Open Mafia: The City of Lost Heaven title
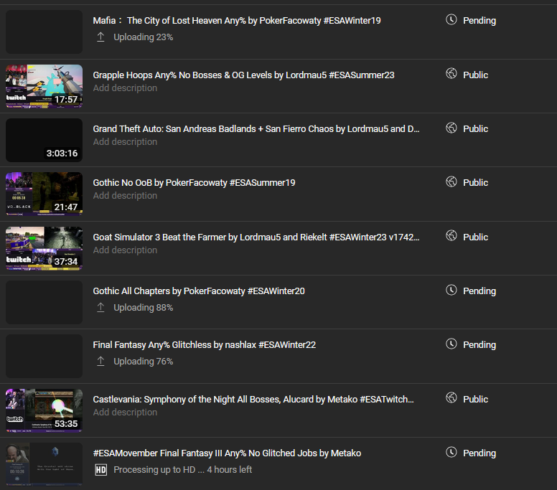557x490 pixels. pyautogui.click(x=237, y=21)
